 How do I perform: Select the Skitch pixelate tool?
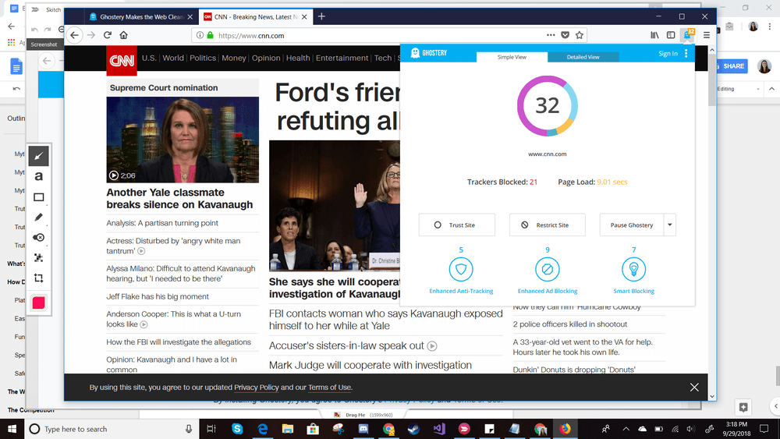pyautogui.click(x=38, y=257)
